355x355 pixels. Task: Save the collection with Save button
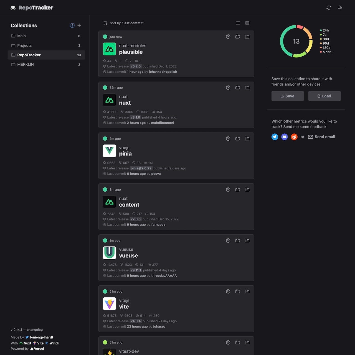[288, 96]
